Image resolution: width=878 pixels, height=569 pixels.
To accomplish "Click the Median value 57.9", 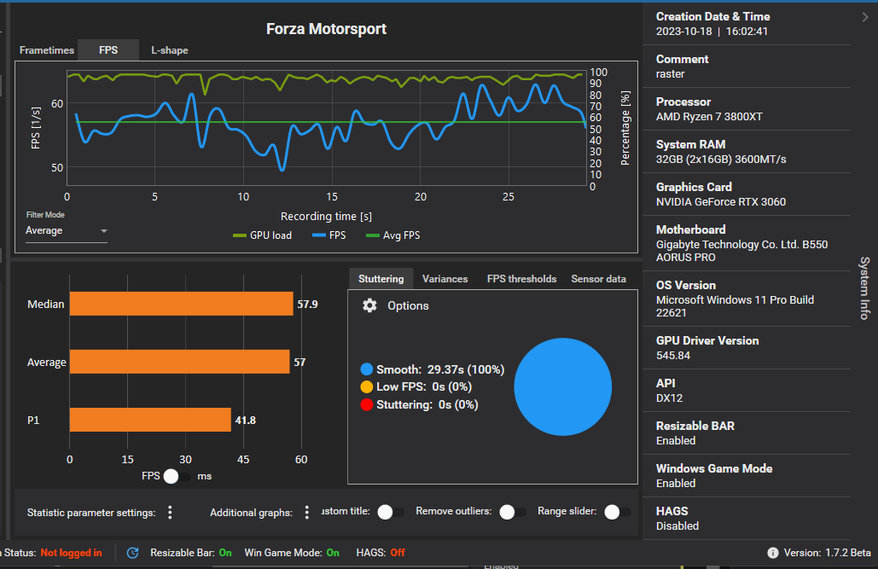I will (307, 304).
